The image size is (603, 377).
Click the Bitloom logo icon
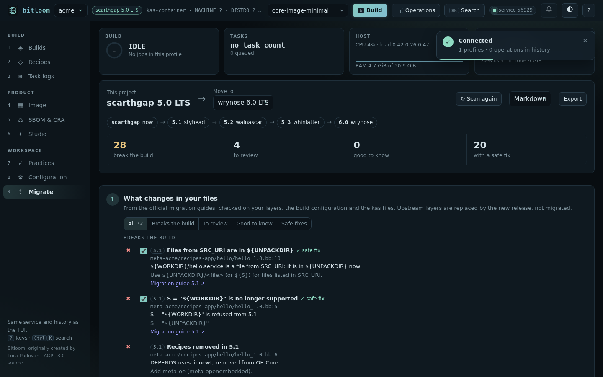tap(13, 10)
